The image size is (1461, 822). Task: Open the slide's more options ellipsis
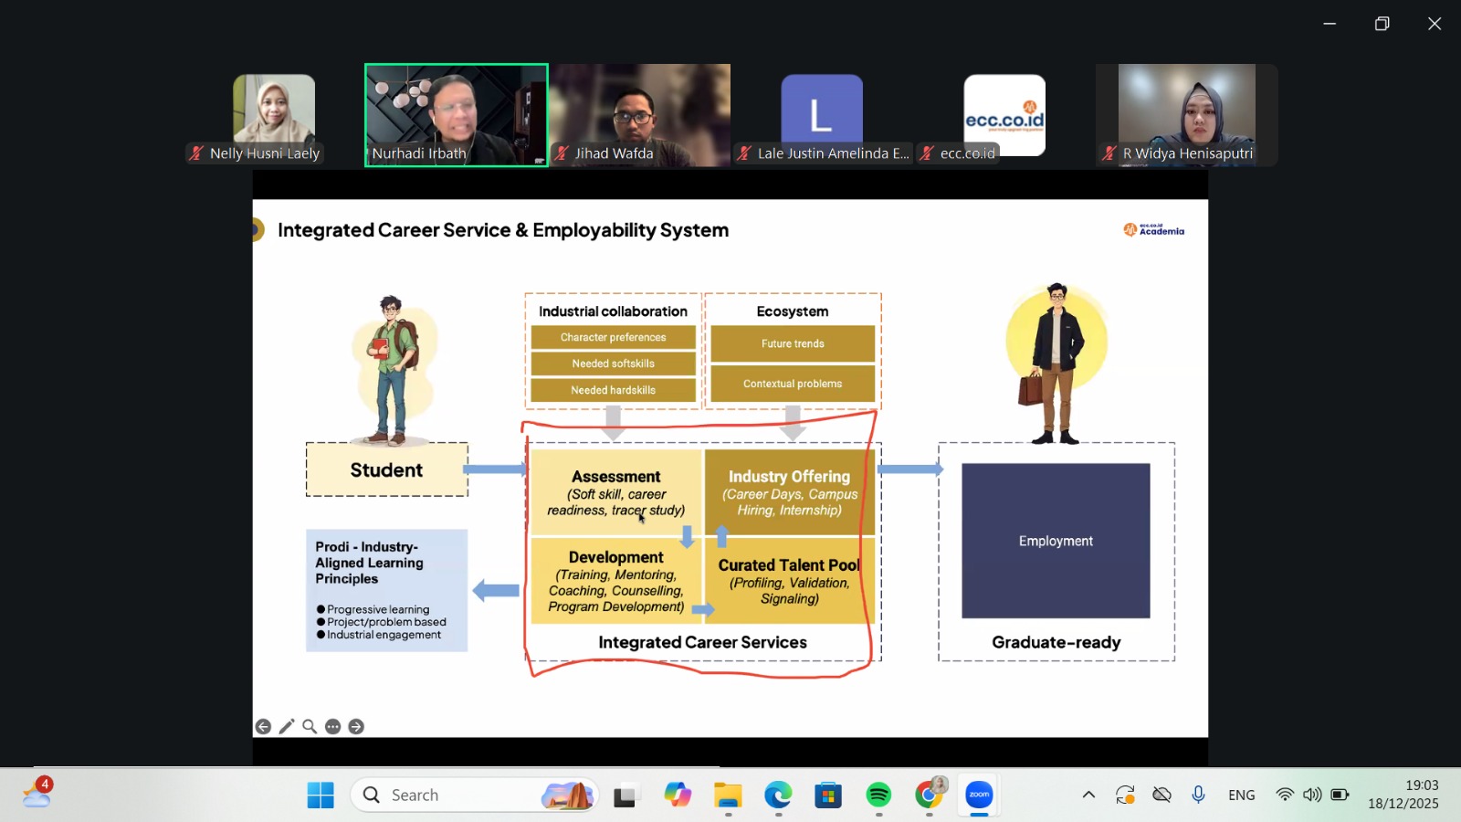pyautogui.click(x=333, y=727)
